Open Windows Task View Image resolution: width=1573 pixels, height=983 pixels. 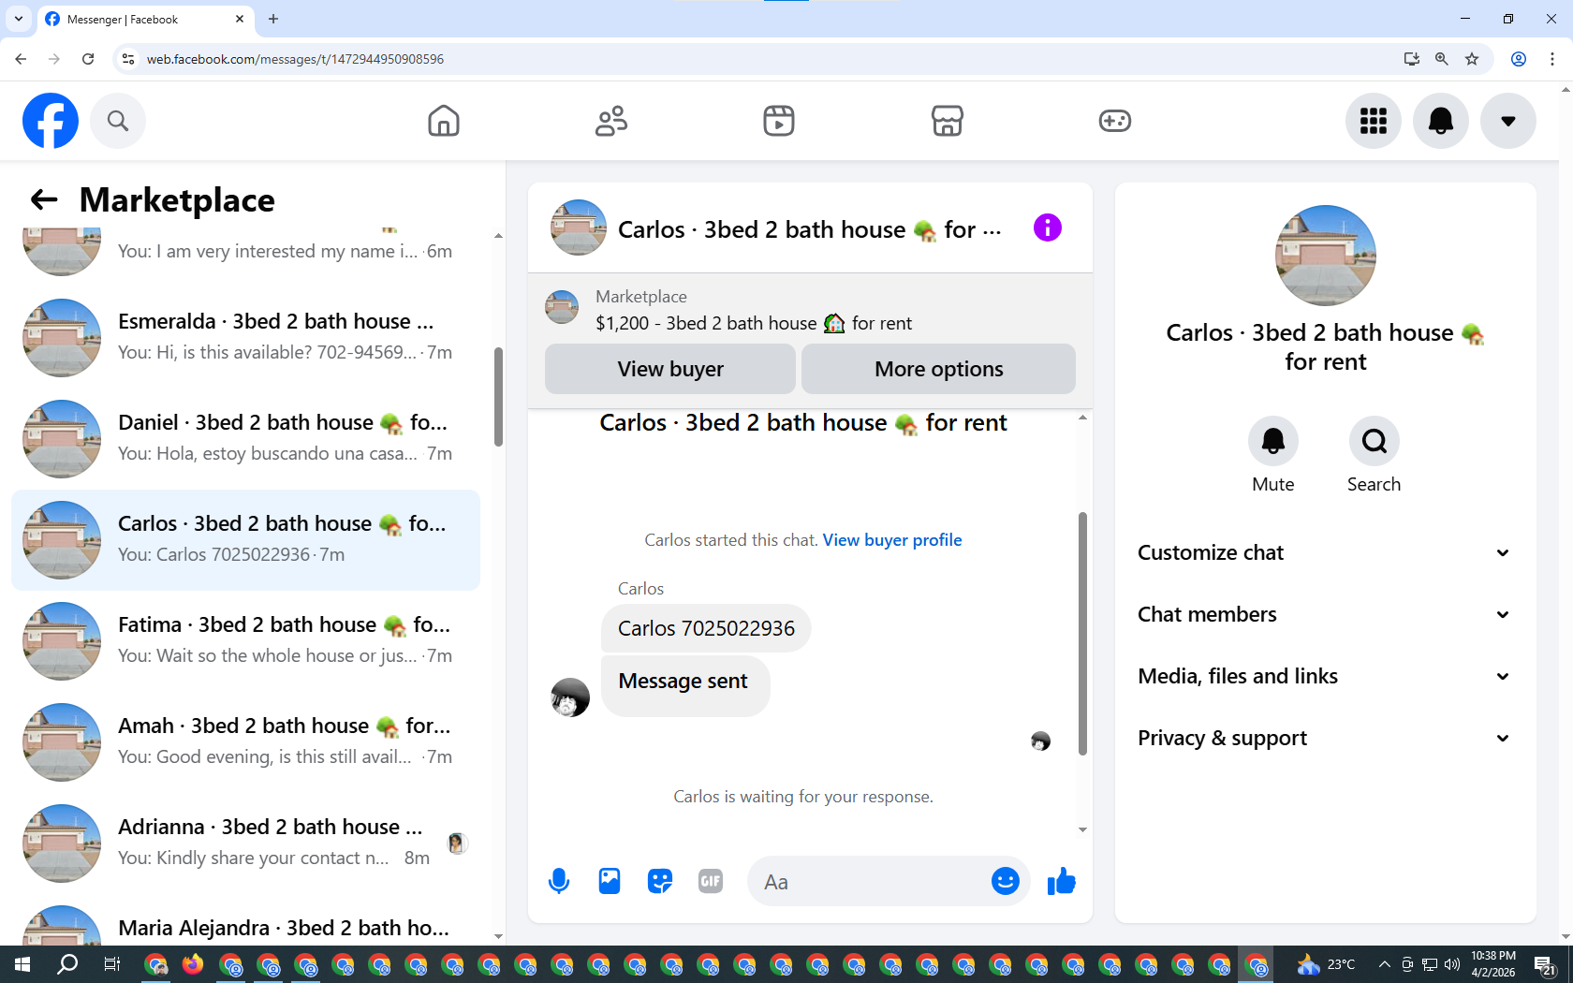[112, 964]
